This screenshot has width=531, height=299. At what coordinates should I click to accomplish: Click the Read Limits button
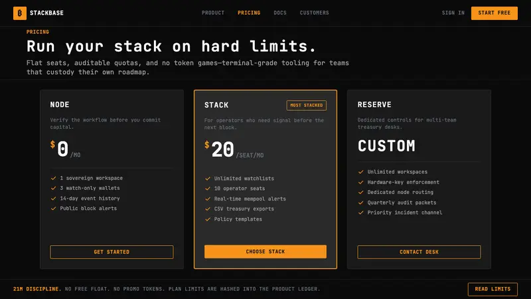coord(493,289)
